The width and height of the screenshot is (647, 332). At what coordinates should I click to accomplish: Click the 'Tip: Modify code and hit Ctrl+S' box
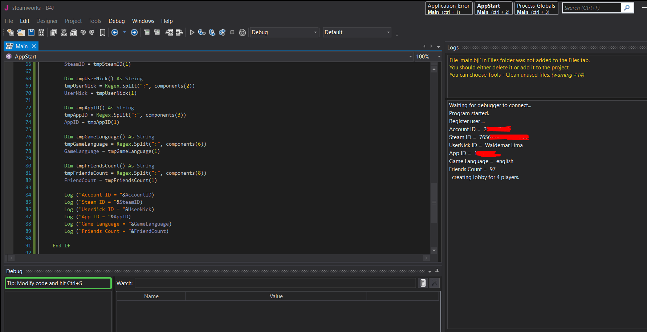coord(58,283)
